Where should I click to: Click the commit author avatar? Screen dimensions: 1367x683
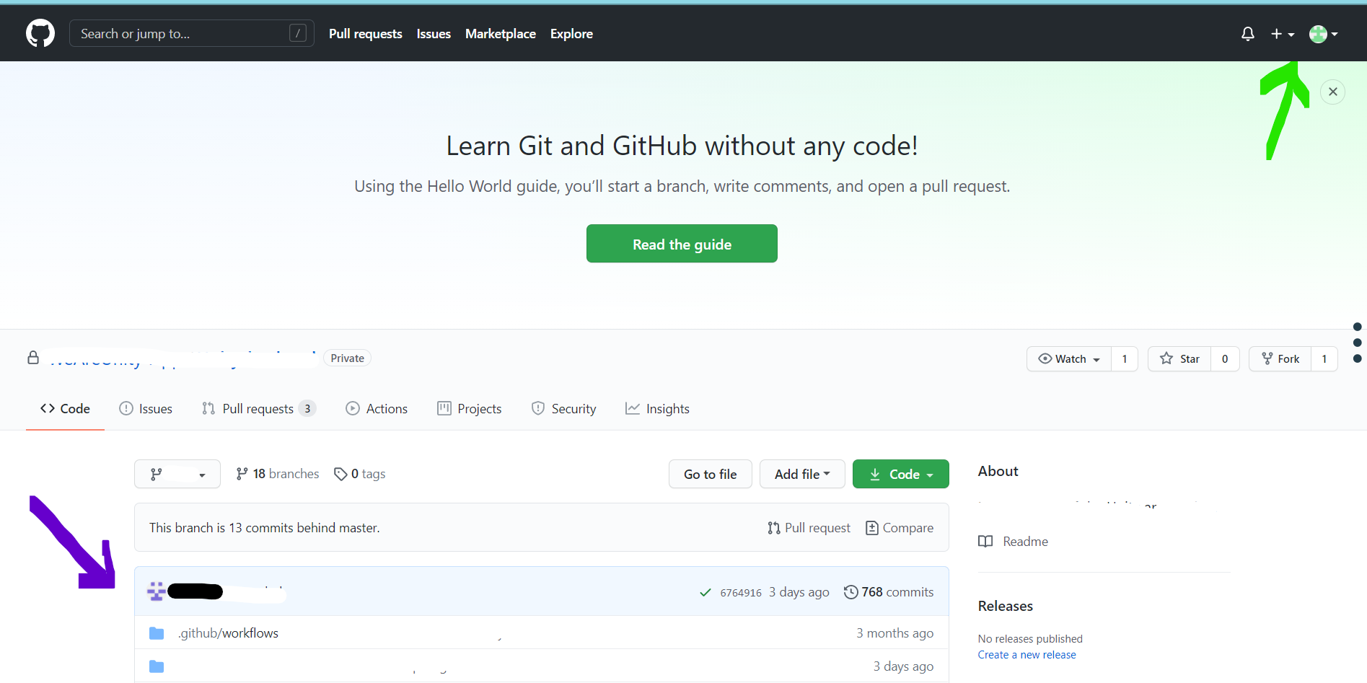tap(157, 591)
